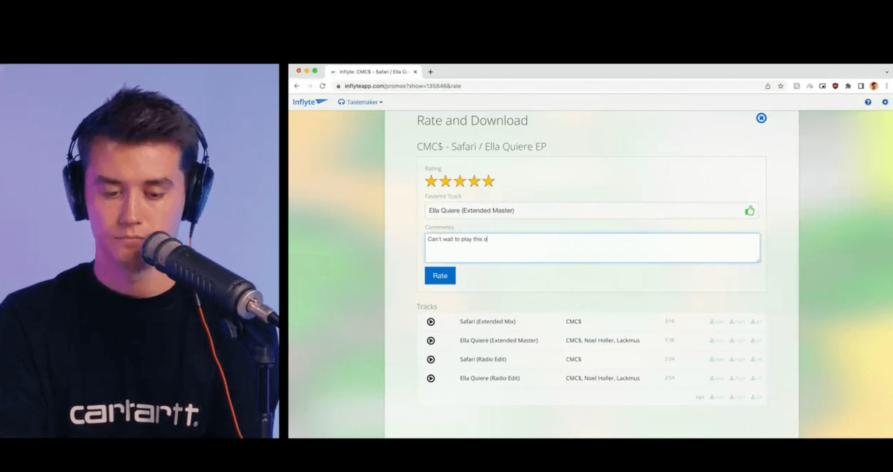Download aif of Safari (Radio Edit)
This screenshot has height=472, width=893.
(x=756, y=360)
